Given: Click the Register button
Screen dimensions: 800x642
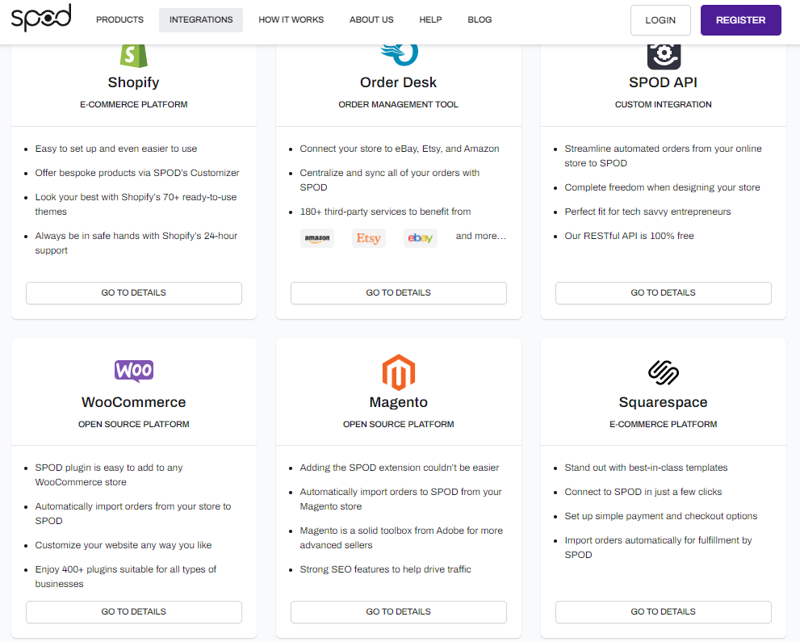Looking at the screenshot, I should tap(740, 20).
